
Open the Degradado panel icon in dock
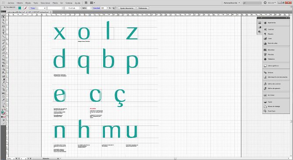coord(260,27)
